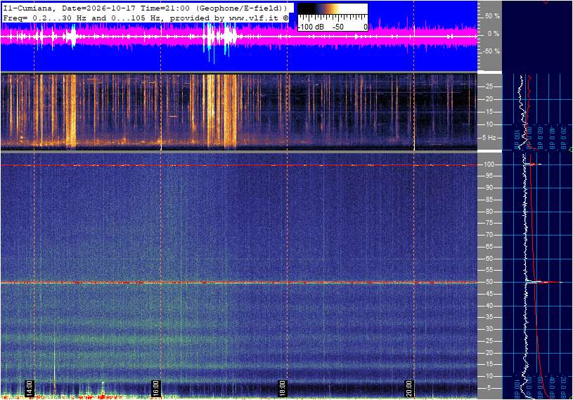Click the 60 Hz E-field axis label
This screenshot has width=573, height=400.
click(489, 259)
